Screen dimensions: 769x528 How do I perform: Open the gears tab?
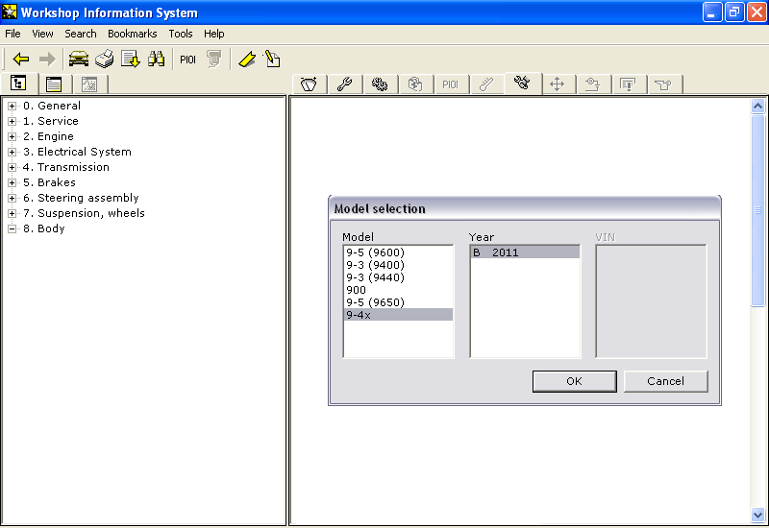380,84
